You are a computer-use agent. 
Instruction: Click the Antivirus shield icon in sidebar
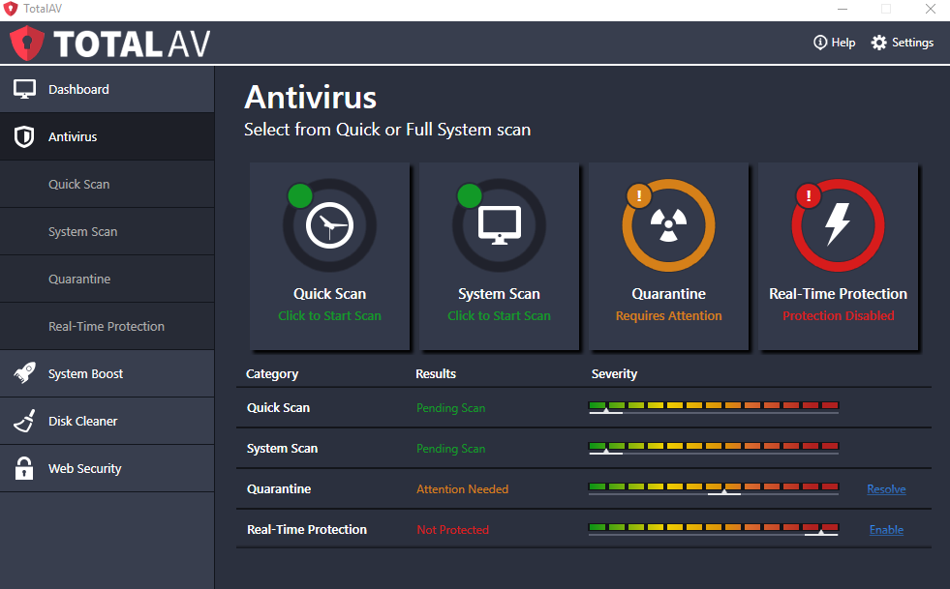(24, 136)
